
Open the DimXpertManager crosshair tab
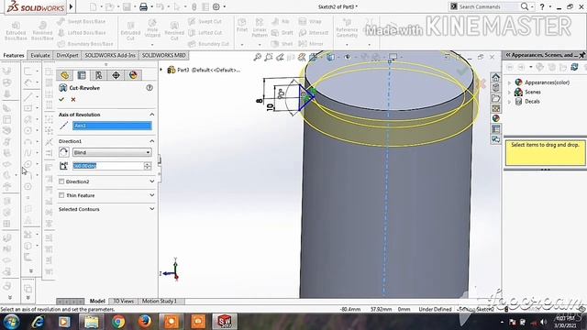point(116,75)
